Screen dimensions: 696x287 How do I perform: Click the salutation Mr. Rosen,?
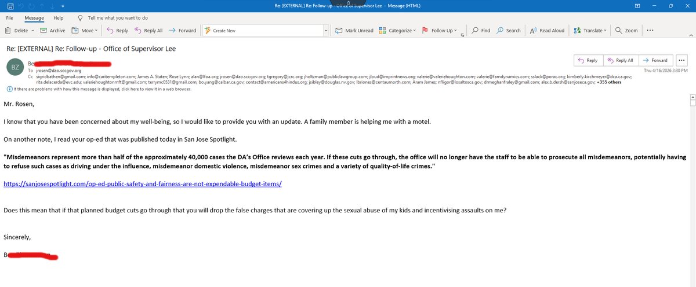pyautogui.click(x=19, y=105)
